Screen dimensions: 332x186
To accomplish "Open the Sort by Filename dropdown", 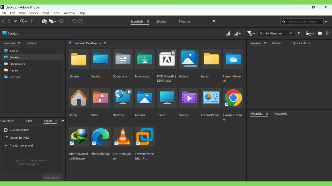I will coord(276,33).
